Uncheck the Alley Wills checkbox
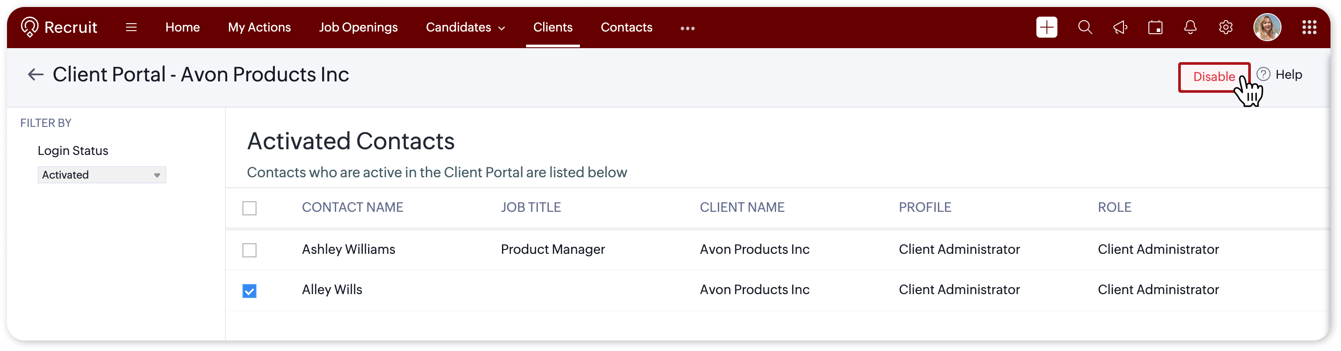 tap(249, 291)
